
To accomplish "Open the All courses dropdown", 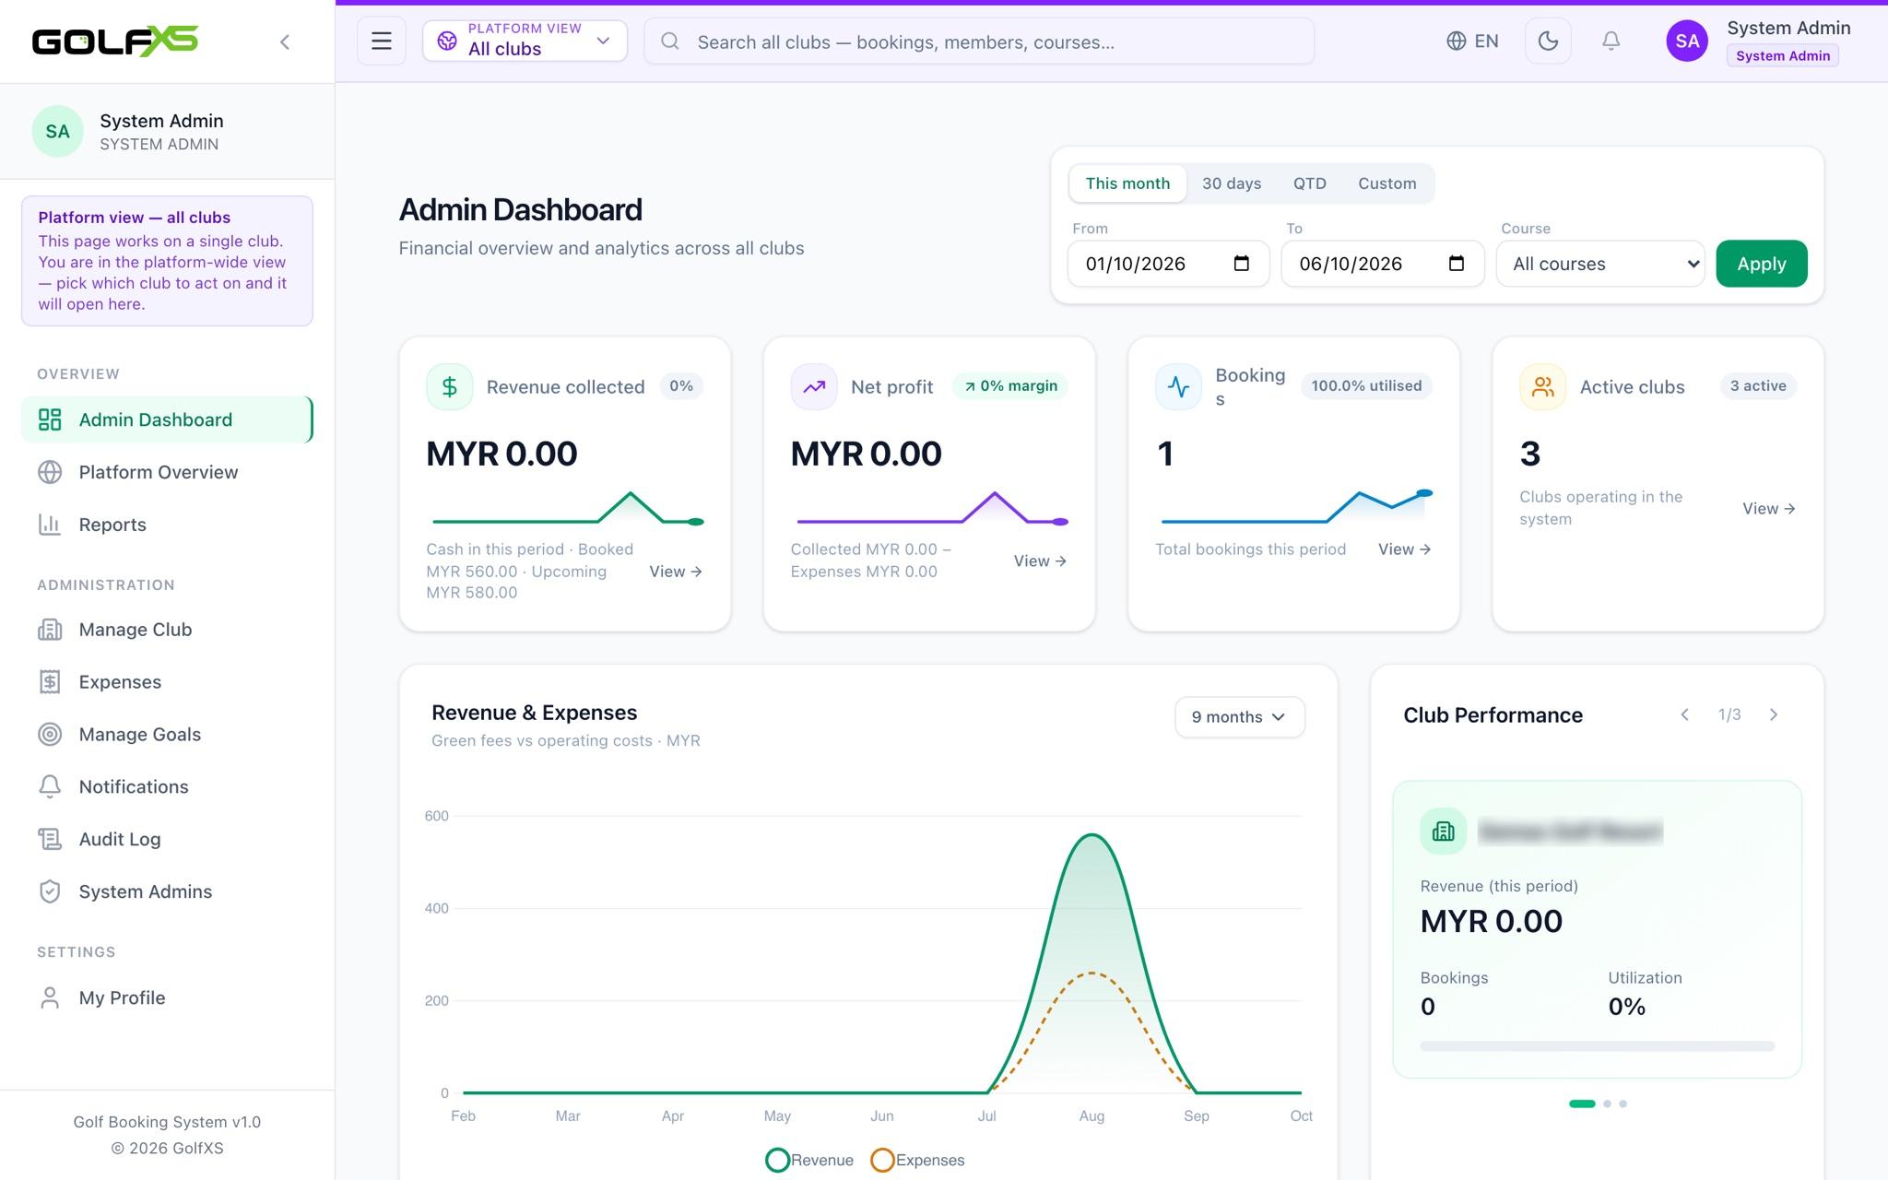I will point(1600,264).
